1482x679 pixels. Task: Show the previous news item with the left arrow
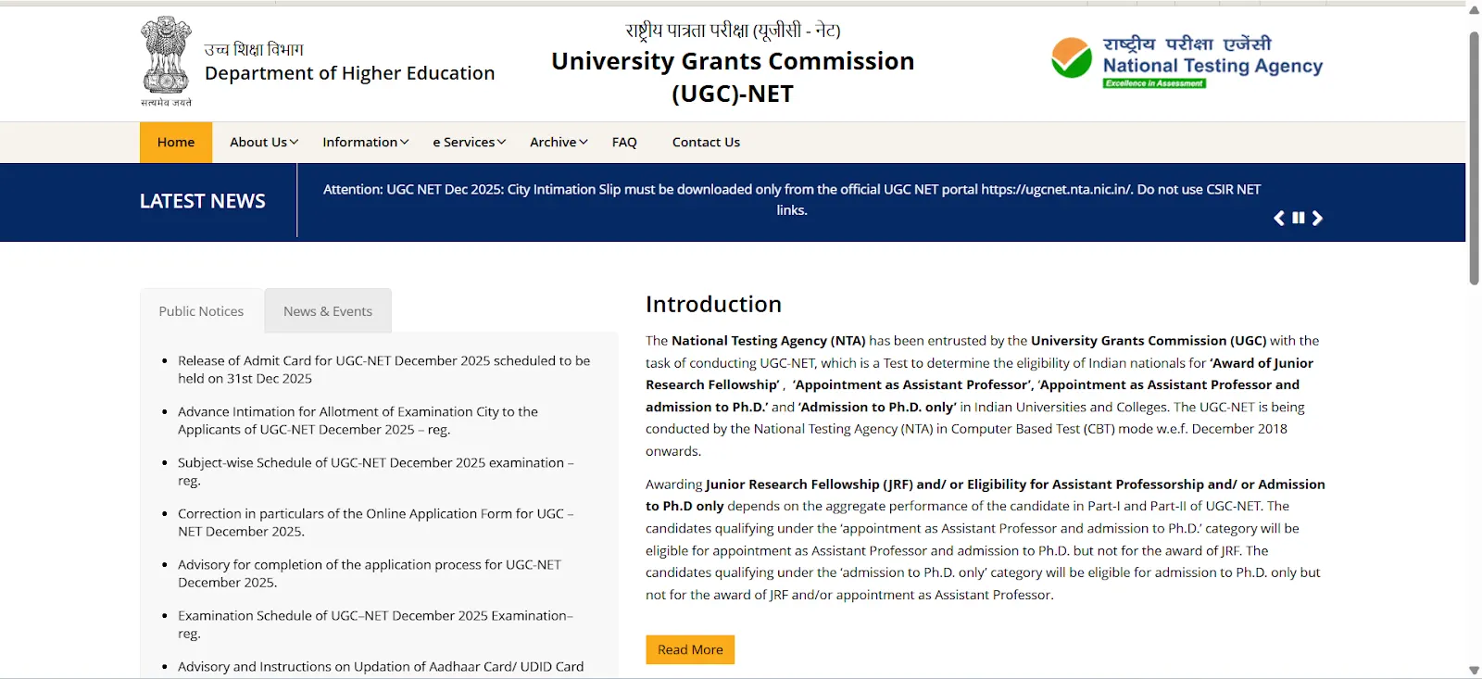1279,218
